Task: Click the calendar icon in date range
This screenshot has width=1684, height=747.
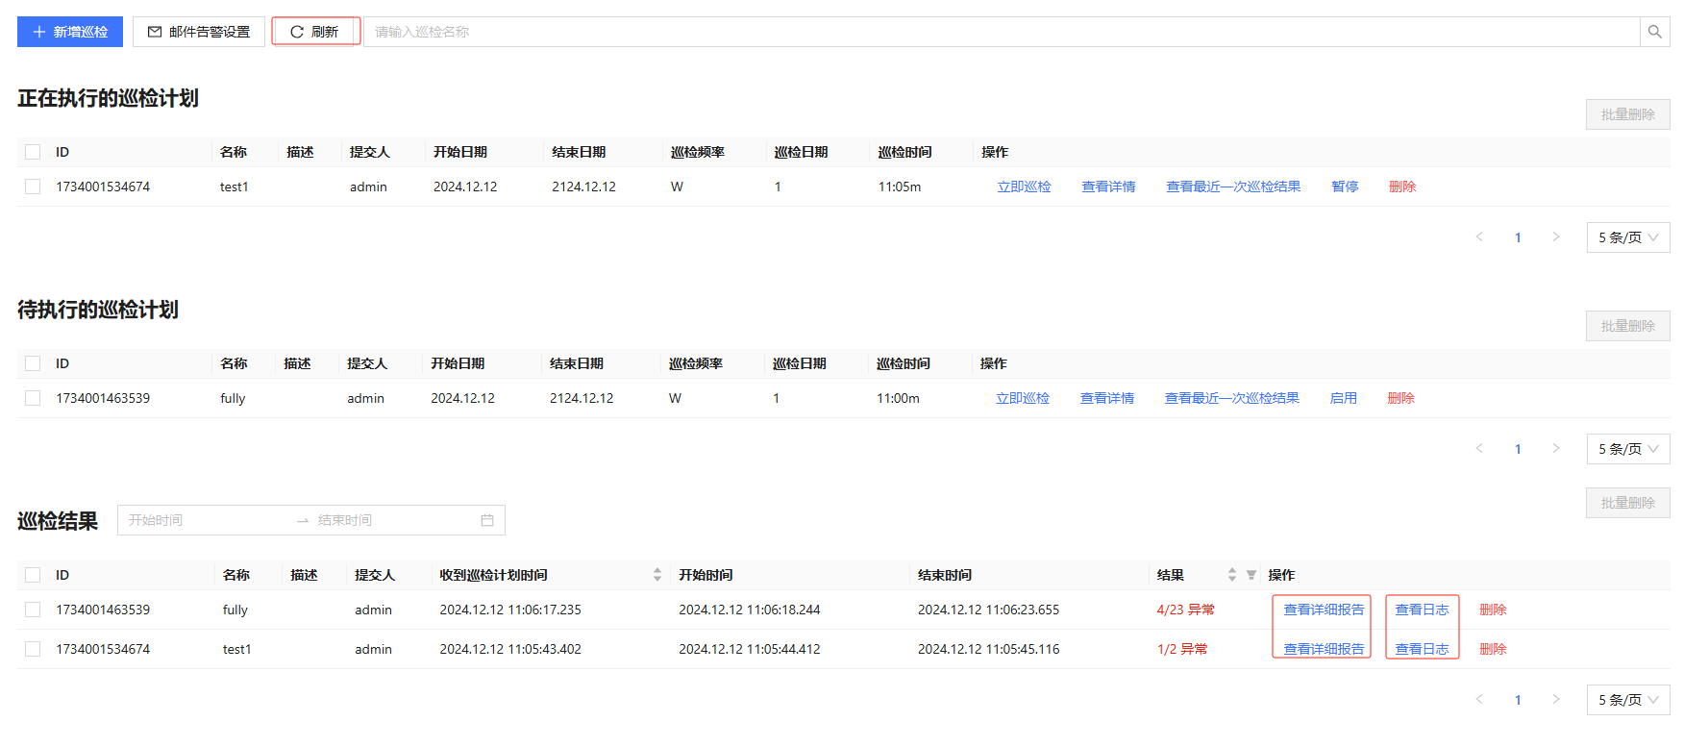Action: pos(487,520)
